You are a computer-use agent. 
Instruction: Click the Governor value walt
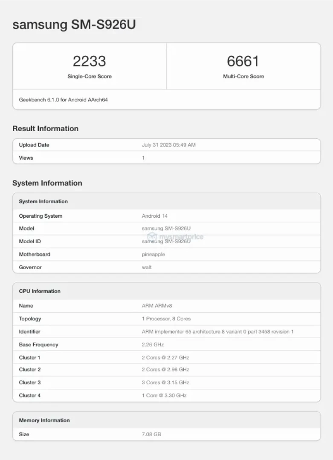(147, 267)
